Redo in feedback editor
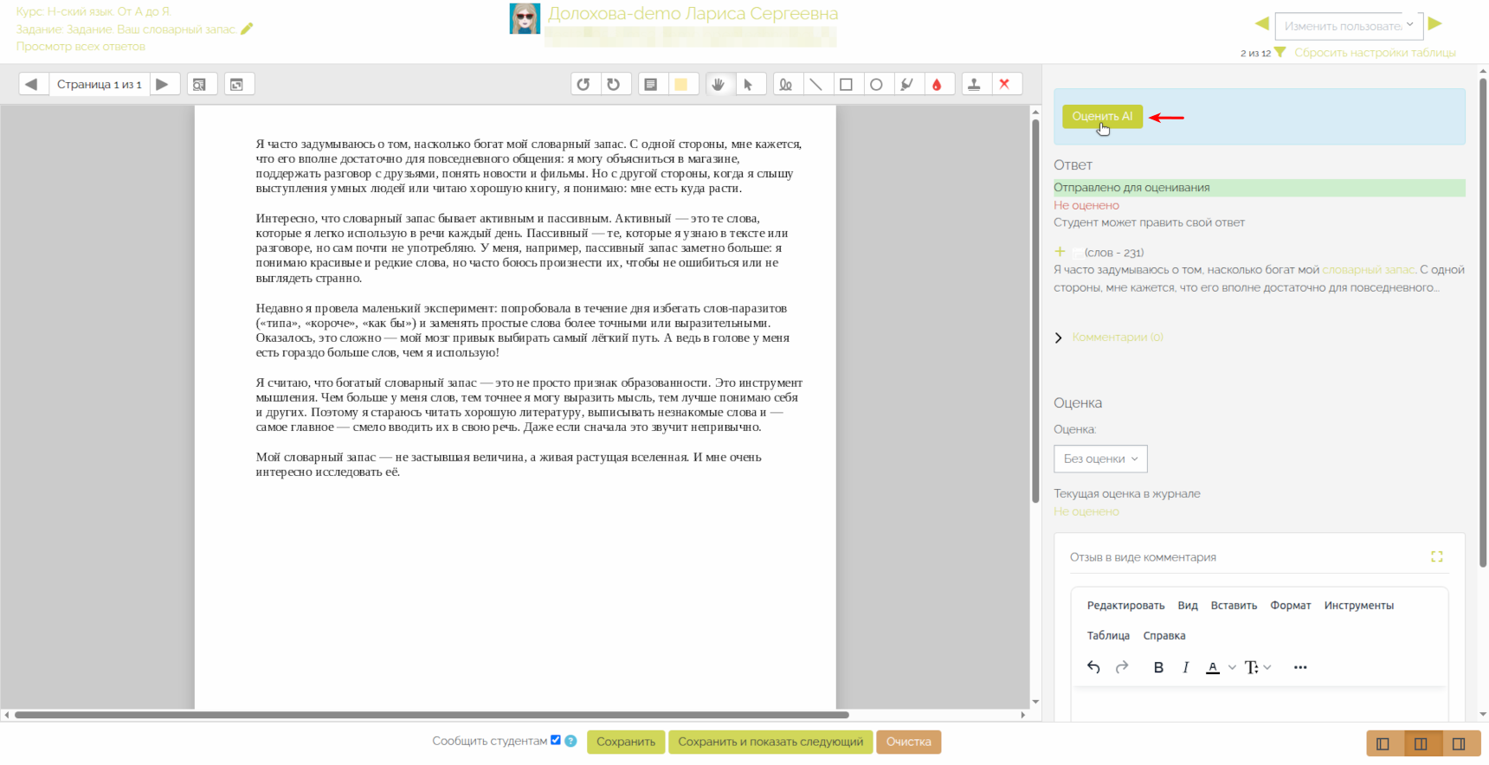The image size is (1489, 765). (1122, 667)
